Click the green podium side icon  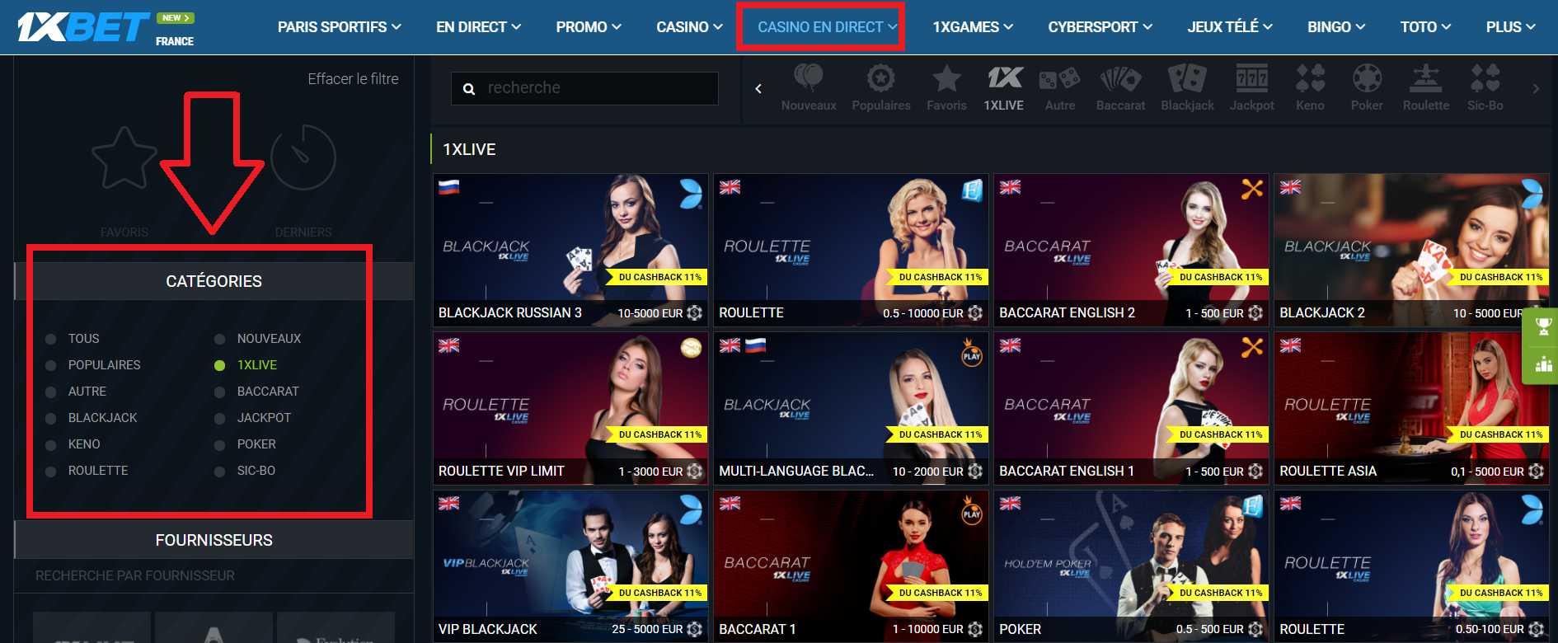(x=1543, y=364)
